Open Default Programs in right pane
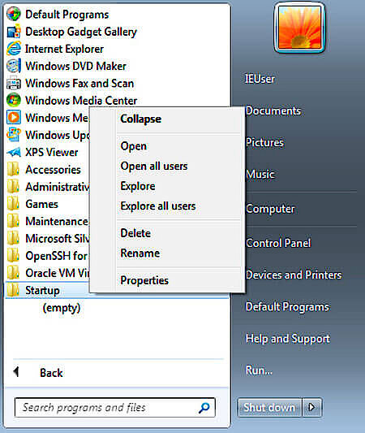Image resolution: width=365 pixels, height=433 pixels. click(287, 307)
